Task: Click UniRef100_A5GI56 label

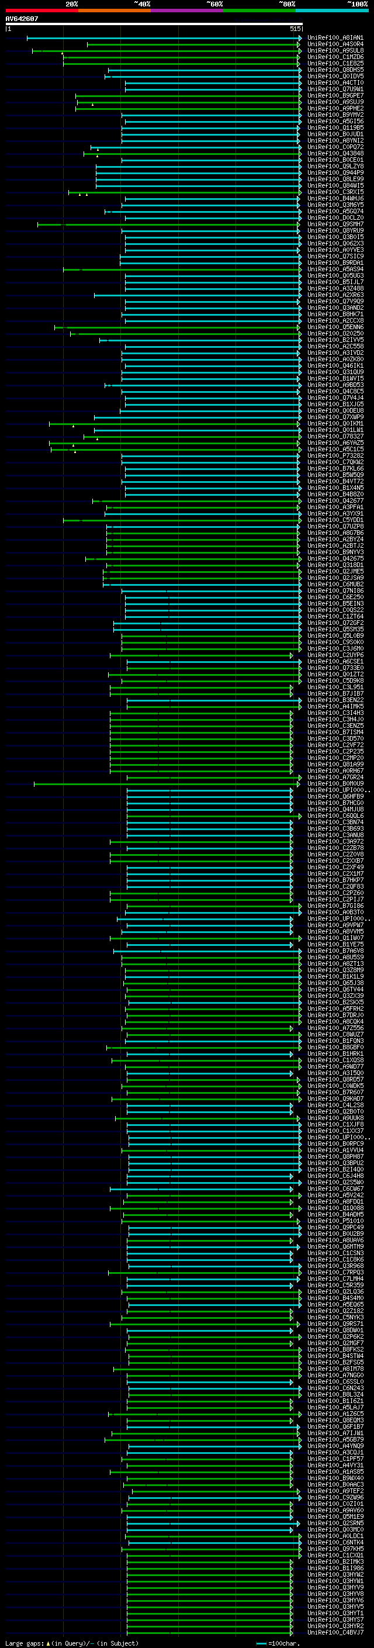Action: (335, 121)
